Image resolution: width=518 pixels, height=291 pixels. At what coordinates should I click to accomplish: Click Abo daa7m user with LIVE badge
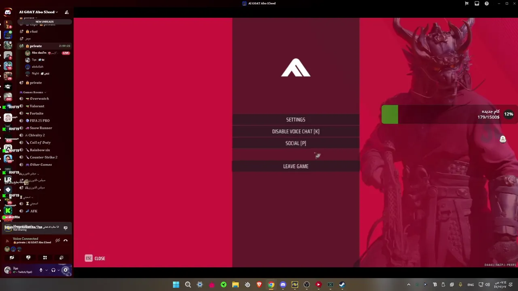47,53
